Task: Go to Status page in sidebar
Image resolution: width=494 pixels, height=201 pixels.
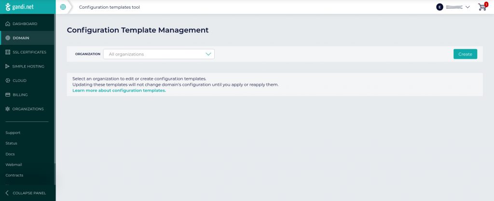Action: [11, 143]
